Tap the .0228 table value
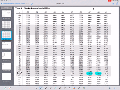This screenshot has width=120, height=90. [x=28, y=44]
